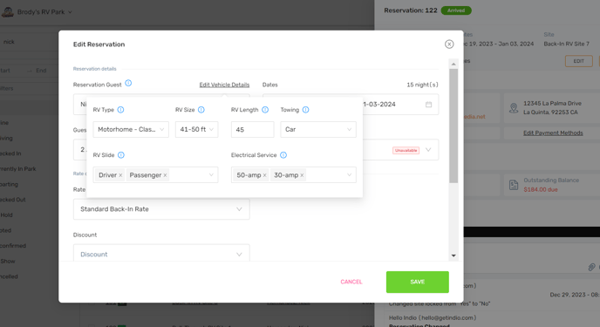The image size is (600, 327).
Task: Click the search field containing nick
Action: click(x=29, y=42)
